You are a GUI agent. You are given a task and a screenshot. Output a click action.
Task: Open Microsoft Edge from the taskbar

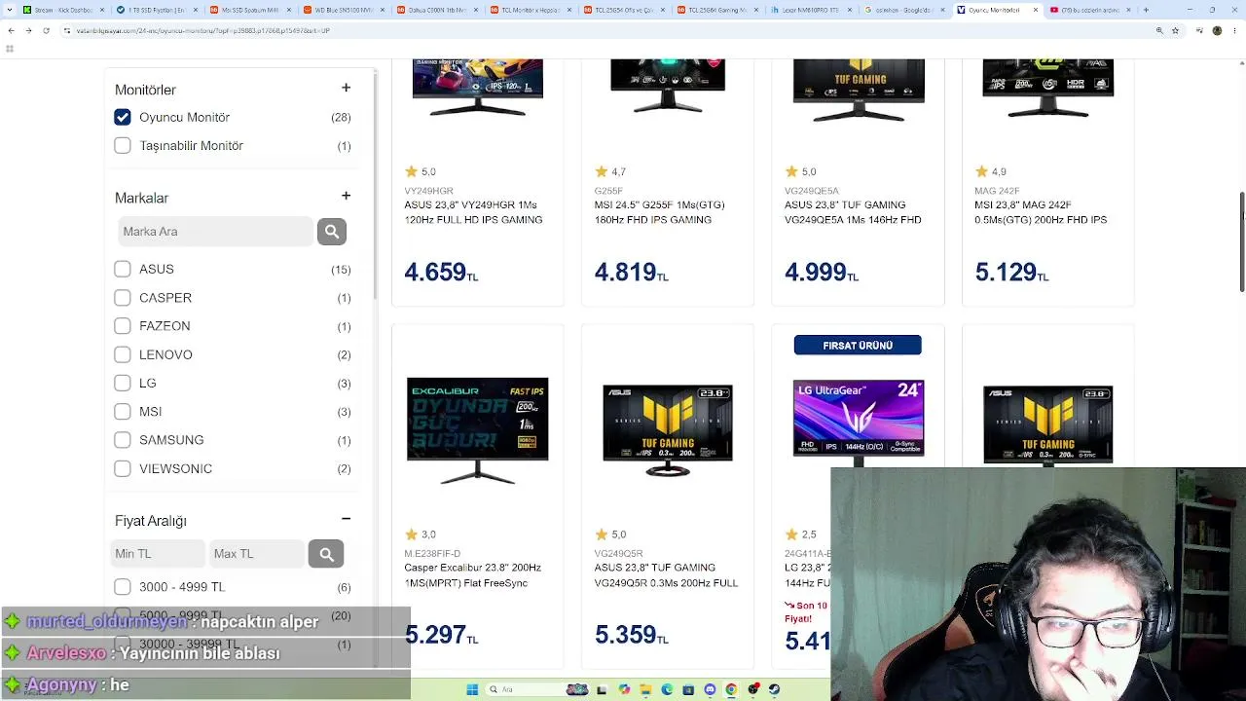pyautogui.click(x=667, y=689)
